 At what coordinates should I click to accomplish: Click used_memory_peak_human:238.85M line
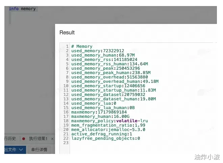click(x=111, y=73)
